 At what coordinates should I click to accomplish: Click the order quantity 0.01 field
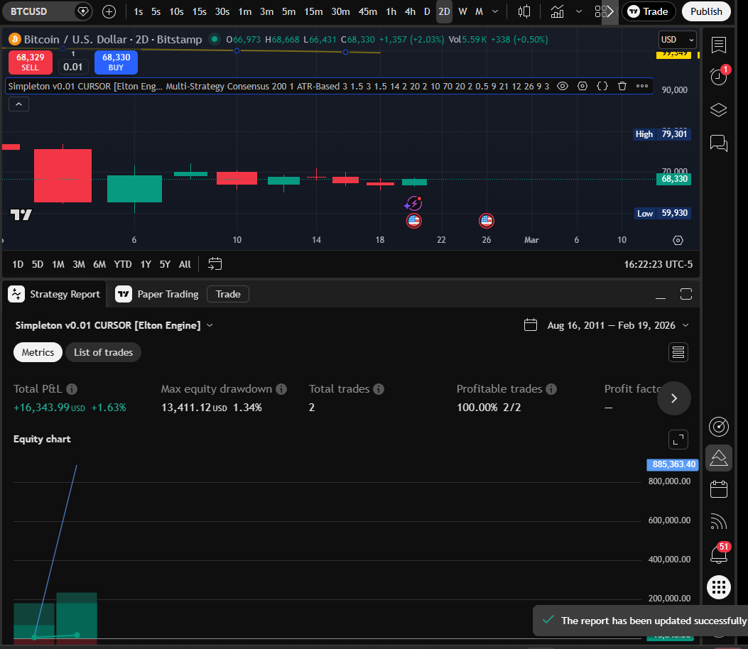coord(72,67)
